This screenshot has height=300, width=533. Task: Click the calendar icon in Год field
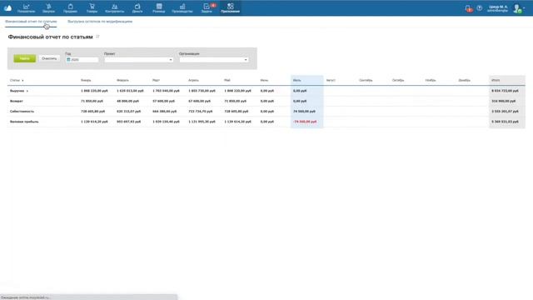(68, 59)
